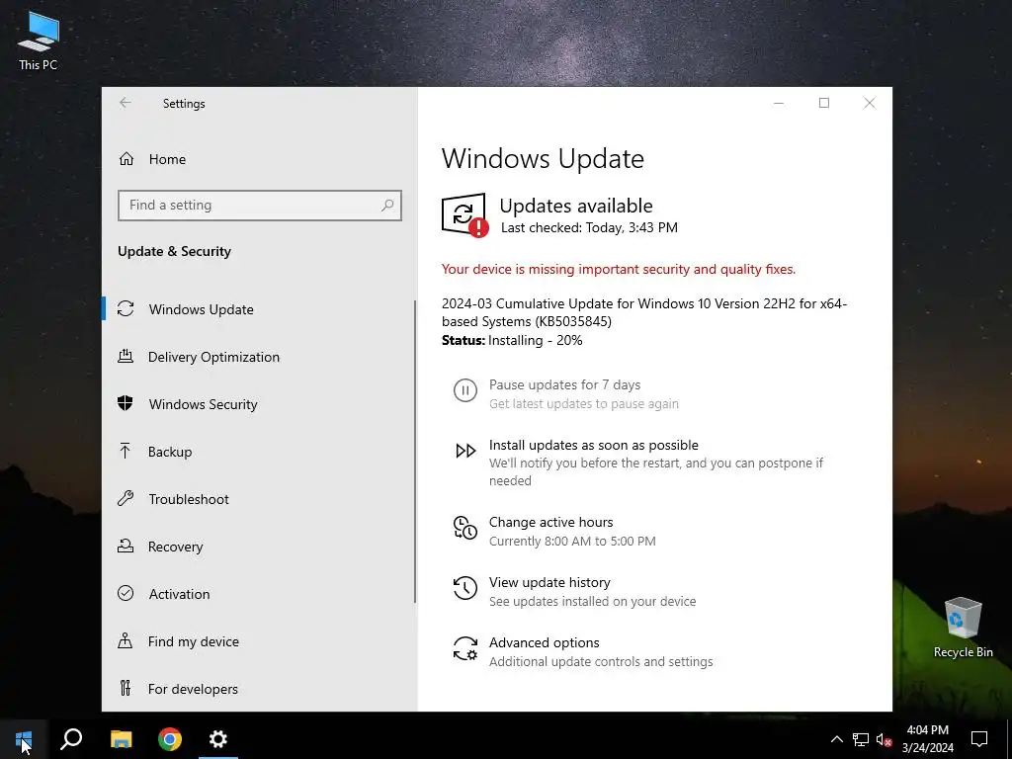Image resolution: width=1012 pixels, height=759 pixels.
Task: Launch Google Chrome from the taskbar
Action: [x=170, y=739]
